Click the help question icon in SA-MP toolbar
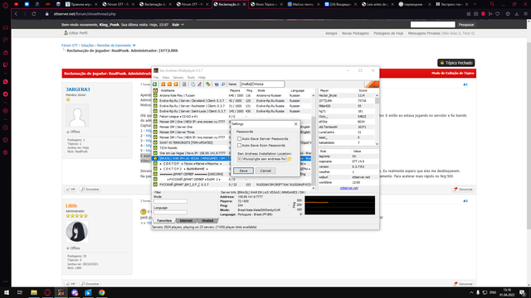This screenshot has height=298, width=531. [x=223, y=84]
